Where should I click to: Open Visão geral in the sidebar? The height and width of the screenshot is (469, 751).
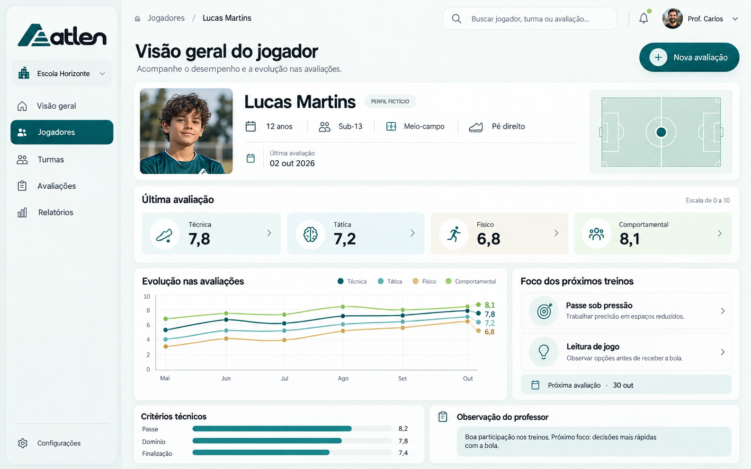tap(62, 106)
